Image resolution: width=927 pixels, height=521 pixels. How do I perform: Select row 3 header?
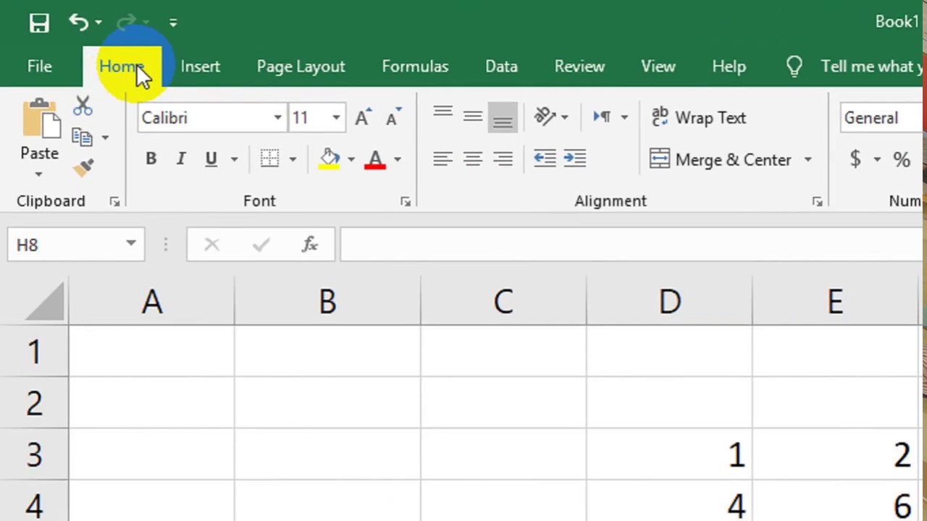[x=34, y=455]
